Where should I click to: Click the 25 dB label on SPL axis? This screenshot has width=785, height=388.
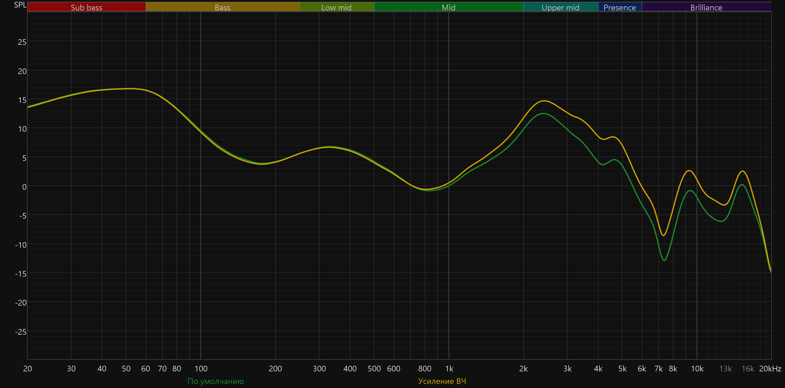pos(22,42)
